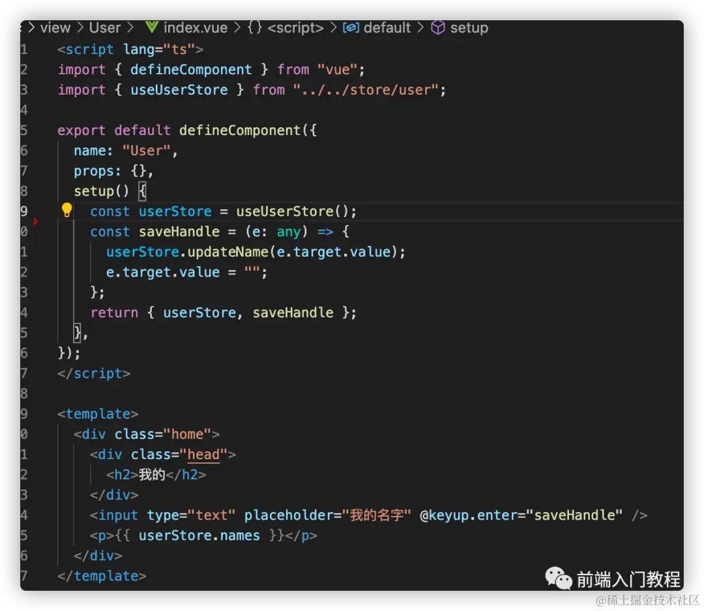Click the red marker in the gutter
Screen dimensions: 704x611
point(35,222)
